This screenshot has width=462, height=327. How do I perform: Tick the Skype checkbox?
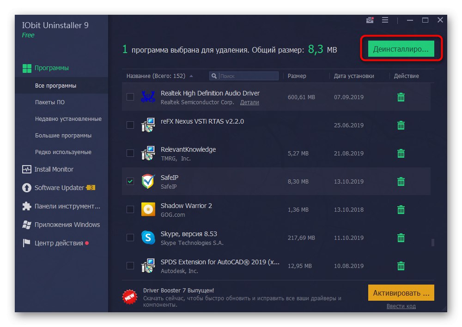point(130,238)
